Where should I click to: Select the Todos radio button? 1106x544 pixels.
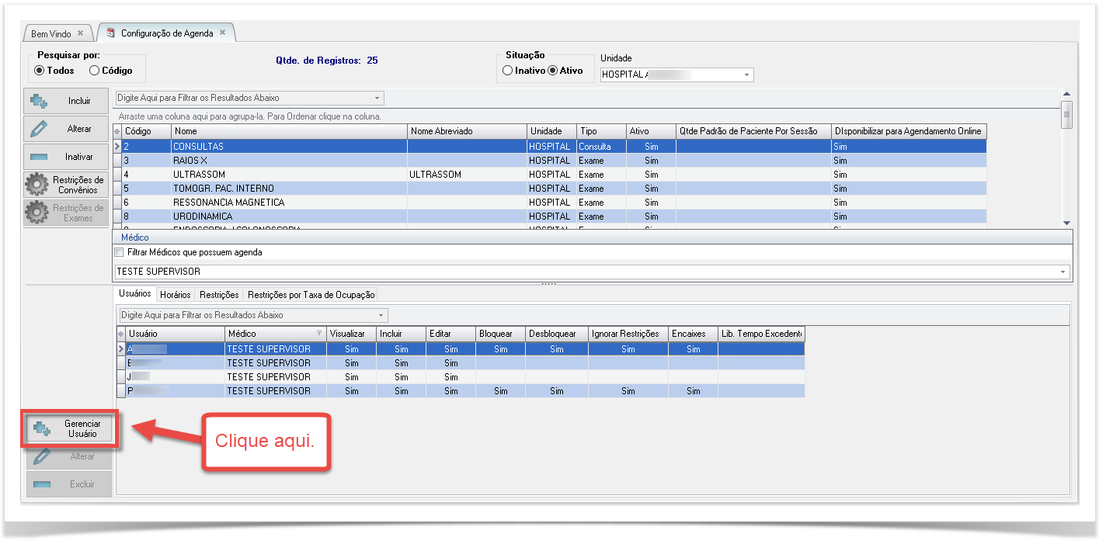click(40, 71)
